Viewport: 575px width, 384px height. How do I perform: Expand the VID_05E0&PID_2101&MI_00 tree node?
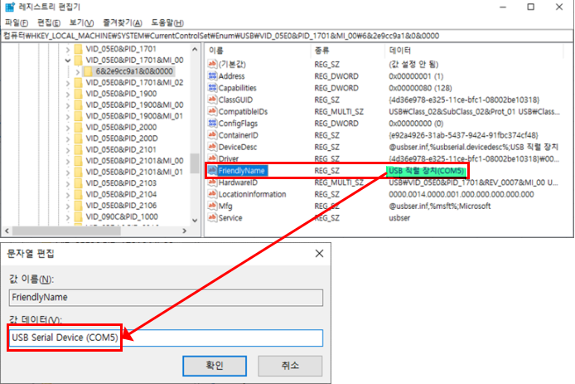coord(67,160)
